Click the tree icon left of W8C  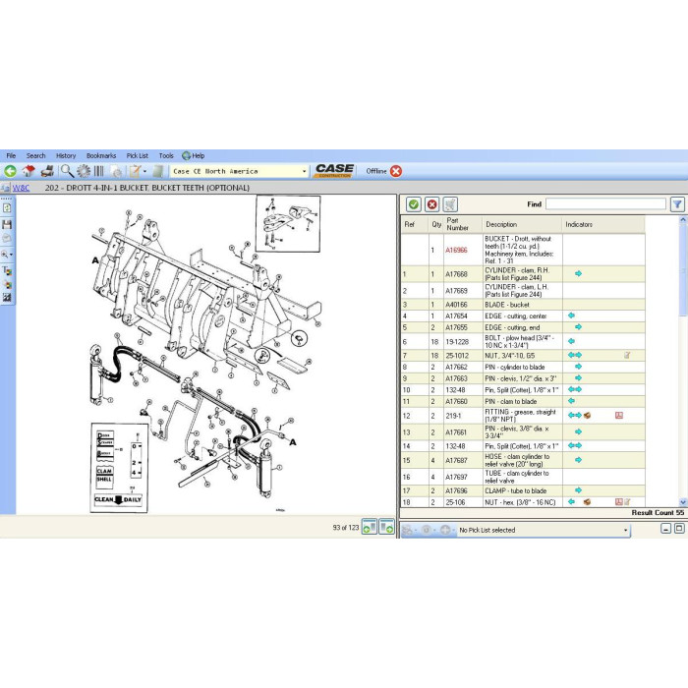pos(5,188)
